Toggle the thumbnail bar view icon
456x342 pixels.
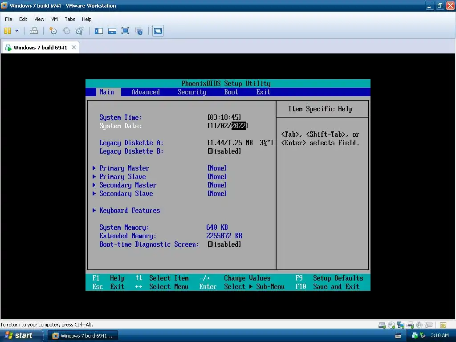click(112, 31)
